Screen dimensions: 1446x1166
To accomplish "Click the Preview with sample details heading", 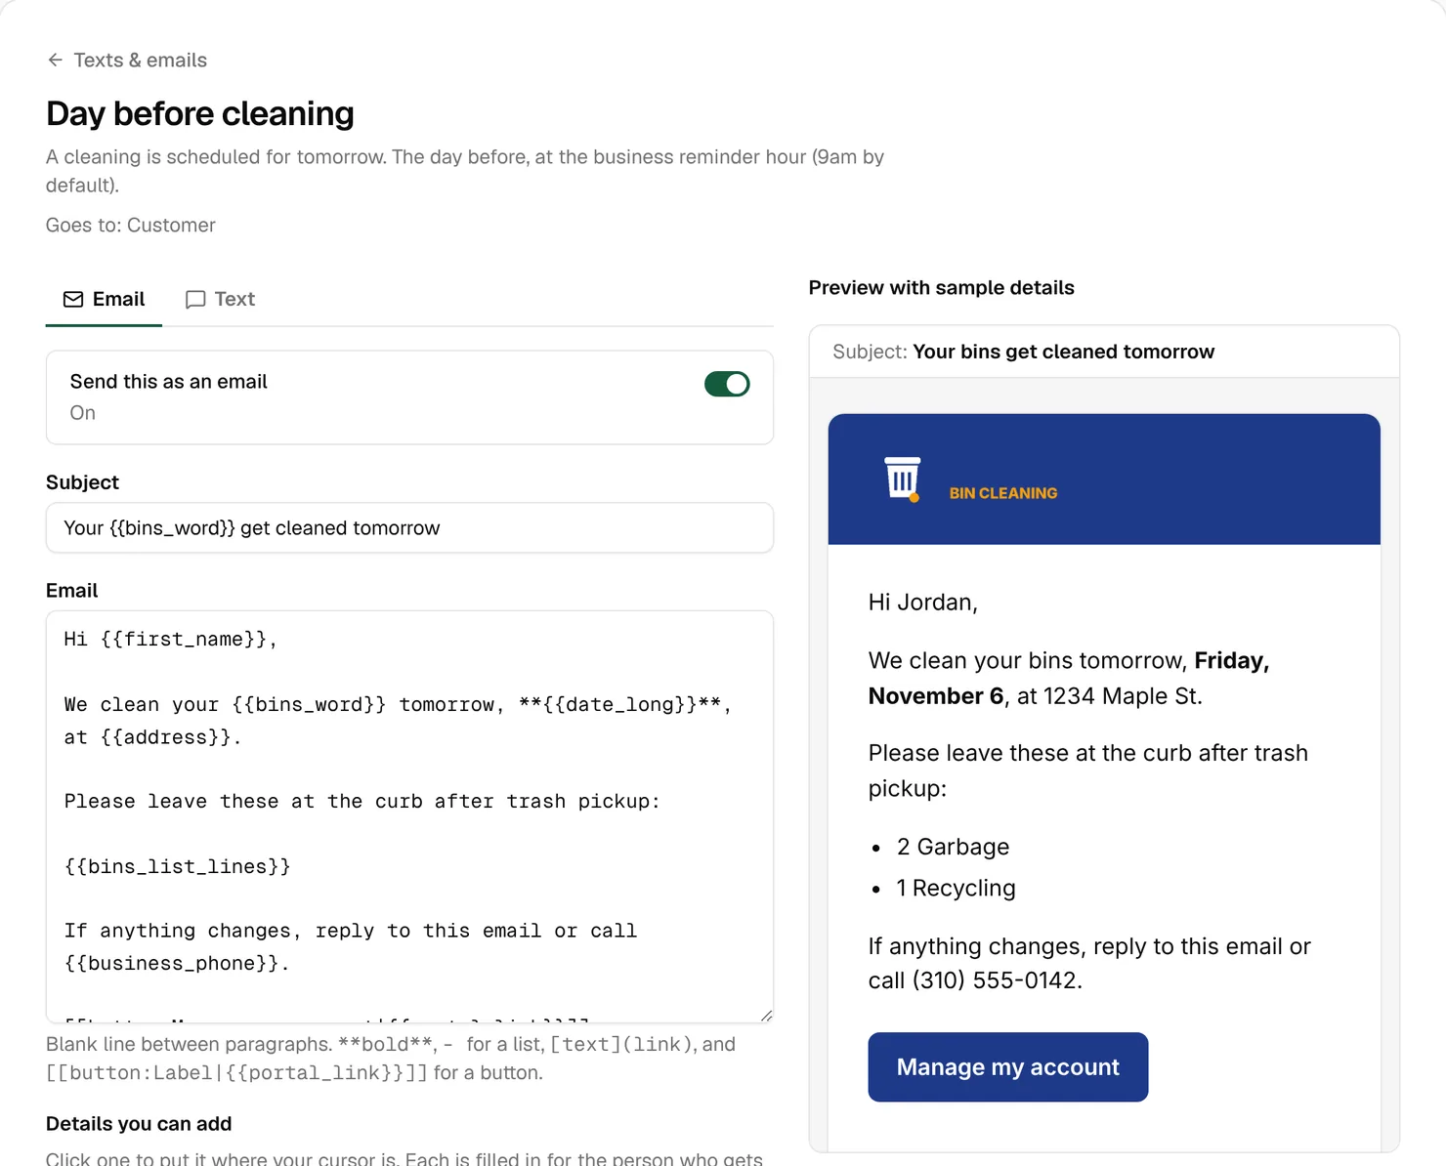I will [x=942, y=288].
